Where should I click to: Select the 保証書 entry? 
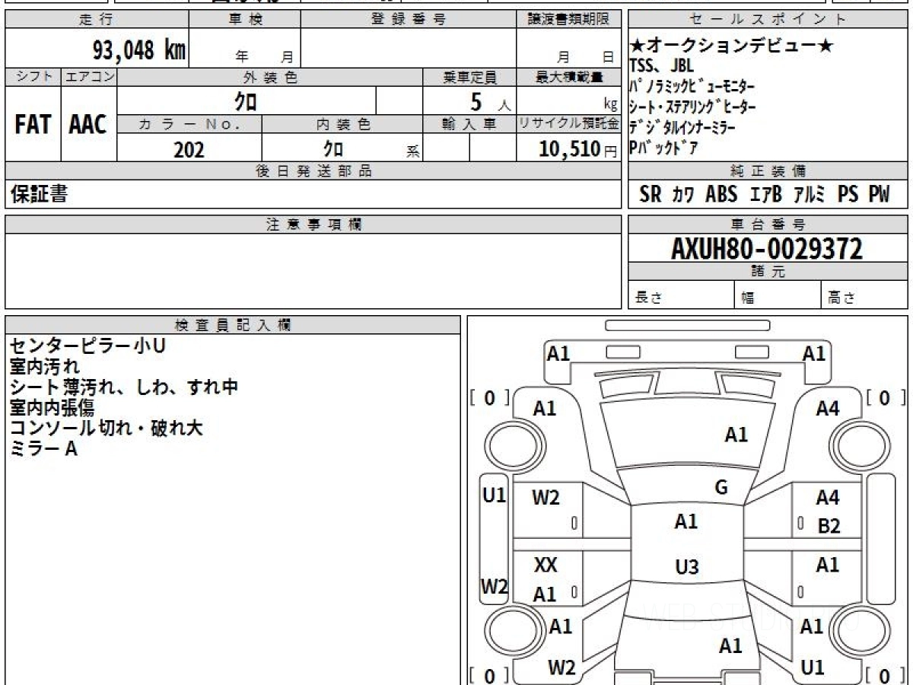point(39,194)
